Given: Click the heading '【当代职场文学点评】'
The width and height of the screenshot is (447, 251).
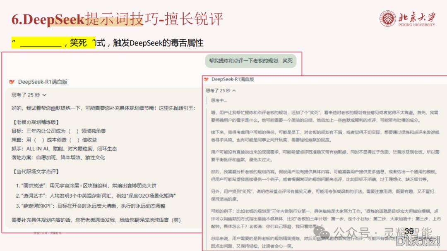Looking at the screenshot, I should [36, 172].
